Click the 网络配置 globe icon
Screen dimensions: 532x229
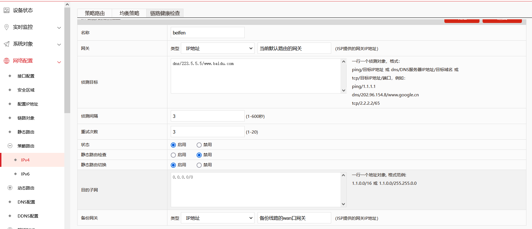pos(6,61)
